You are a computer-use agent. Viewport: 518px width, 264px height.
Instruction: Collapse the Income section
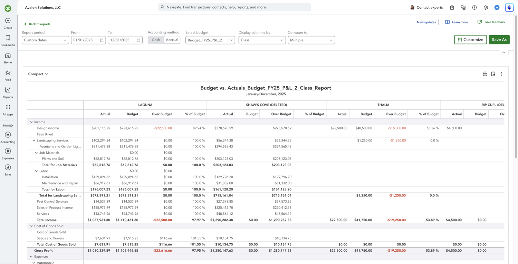(31, 122)
